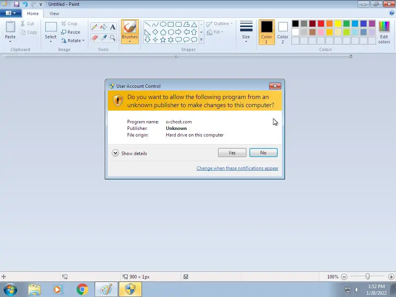
Task: Expand Show details in UAC dialog
Action: (x=129, y=153)
